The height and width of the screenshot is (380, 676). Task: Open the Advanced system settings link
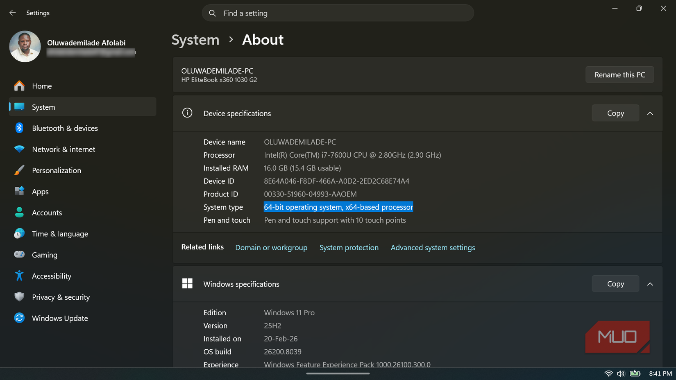point(433,247)
